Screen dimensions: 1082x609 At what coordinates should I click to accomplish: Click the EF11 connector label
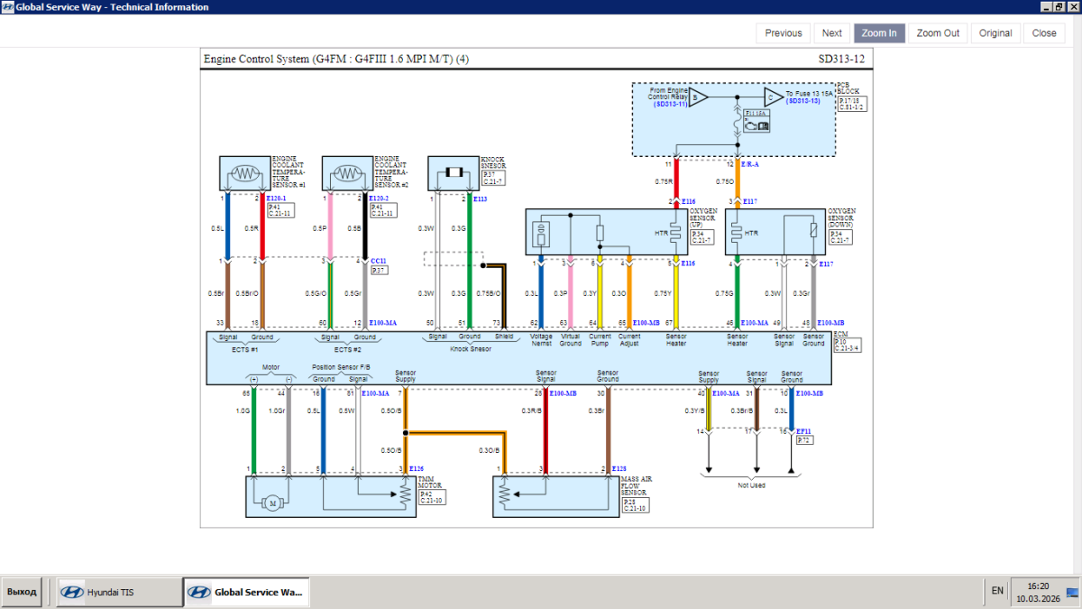[x=803, y=431]
